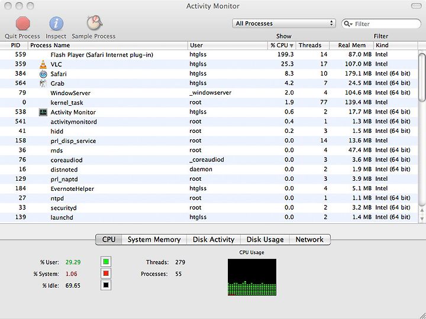The width and height of the screenshot is (426, 319).
Task: Click the 1.06 % System value
Action: coord(72,274)
